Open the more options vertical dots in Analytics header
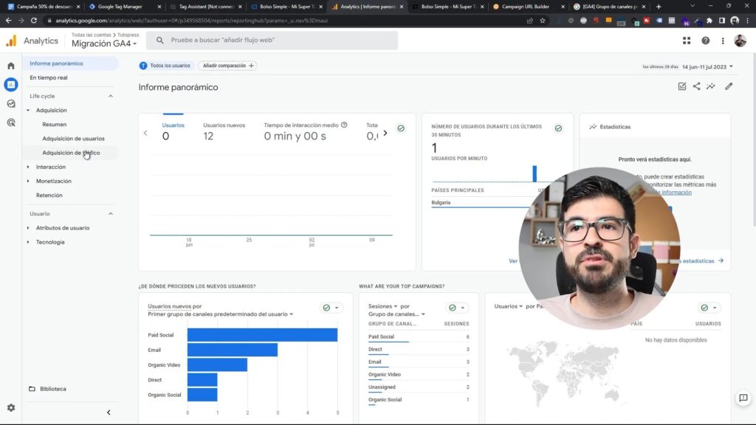Viewport: 756px width, 425px height. coord(723,41)
